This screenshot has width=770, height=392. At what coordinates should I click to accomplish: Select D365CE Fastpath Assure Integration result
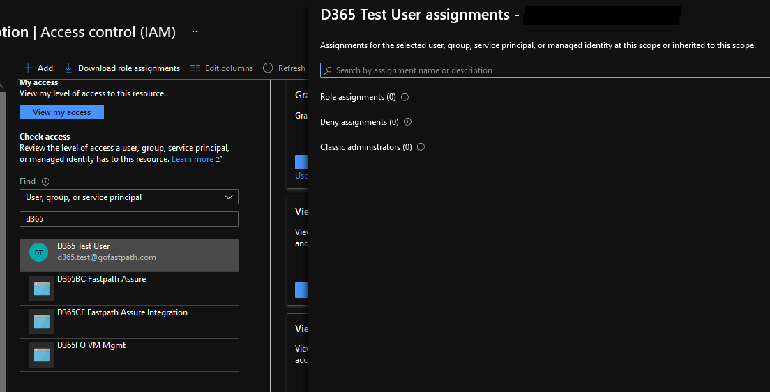tap(128, 322)
